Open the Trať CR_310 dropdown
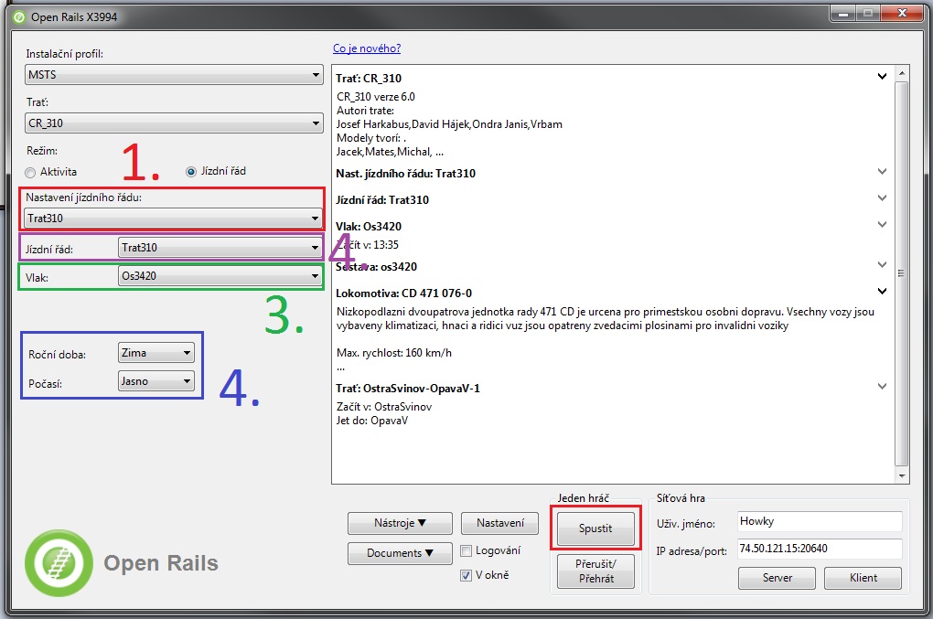 tap(174, 123)
